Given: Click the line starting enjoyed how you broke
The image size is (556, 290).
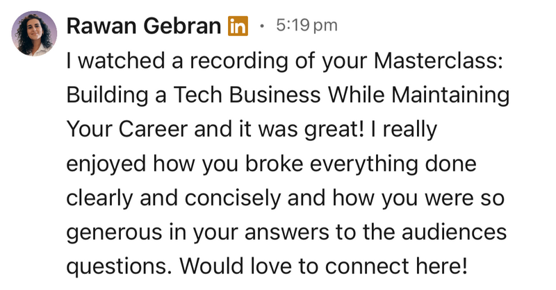Looking at the screenshot, I should pos(271,164).
